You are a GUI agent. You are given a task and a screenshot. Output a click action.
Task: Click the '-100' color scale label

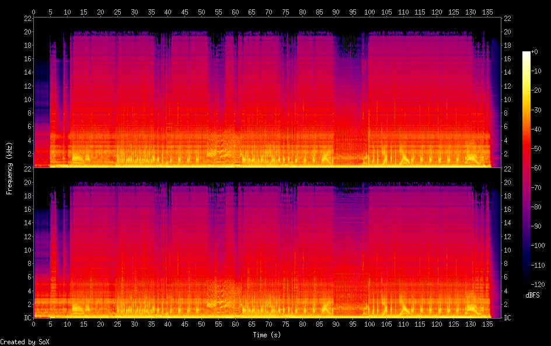click(x=538, y=246)
